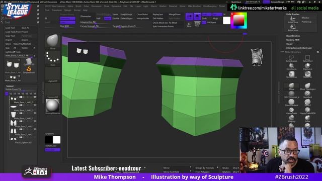Screen dimensions: 322x181
Task: Click the dock icon beside the Tool palette
Action: (x=38, y=22)
